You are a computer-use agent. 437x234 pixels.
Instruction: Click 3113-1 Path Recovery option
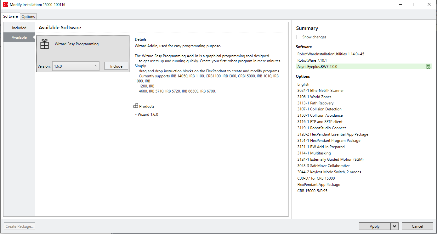(x=315, y=103)
